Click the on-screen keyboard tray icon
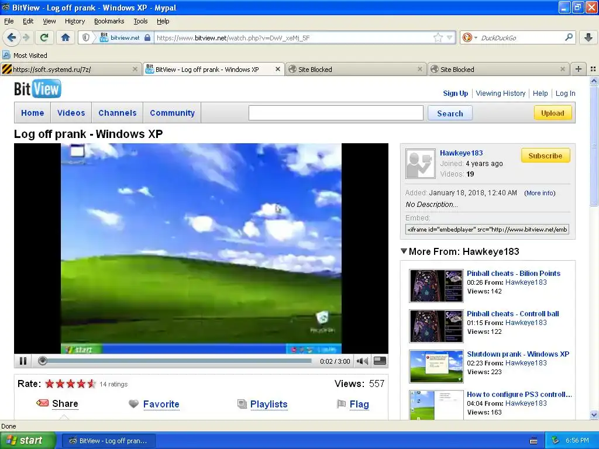 (533, 441)
